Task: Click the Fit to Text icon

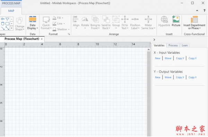Action: (x=125, y=19)
